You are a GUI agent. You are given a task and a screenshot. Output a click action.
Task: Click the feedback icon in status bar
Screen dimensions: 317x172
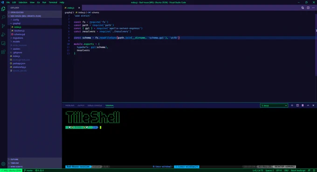coord(309,171)
